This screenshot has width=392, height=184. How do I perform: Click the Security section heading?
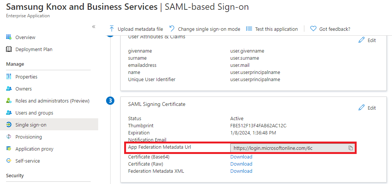point(15,175)
